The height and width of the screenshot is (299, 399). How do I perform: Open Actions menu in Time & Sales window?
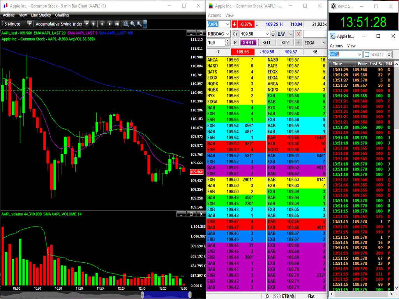[336, 46]
